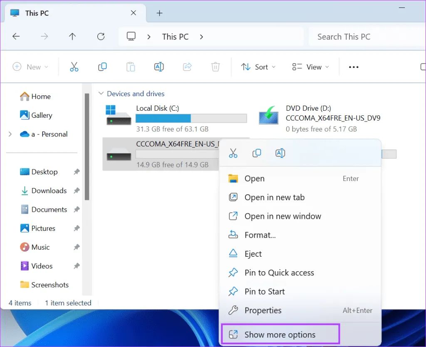Click the Refresh button in navigation bar
This screenshot has width=426, height=347.
(x=101, y=37)
